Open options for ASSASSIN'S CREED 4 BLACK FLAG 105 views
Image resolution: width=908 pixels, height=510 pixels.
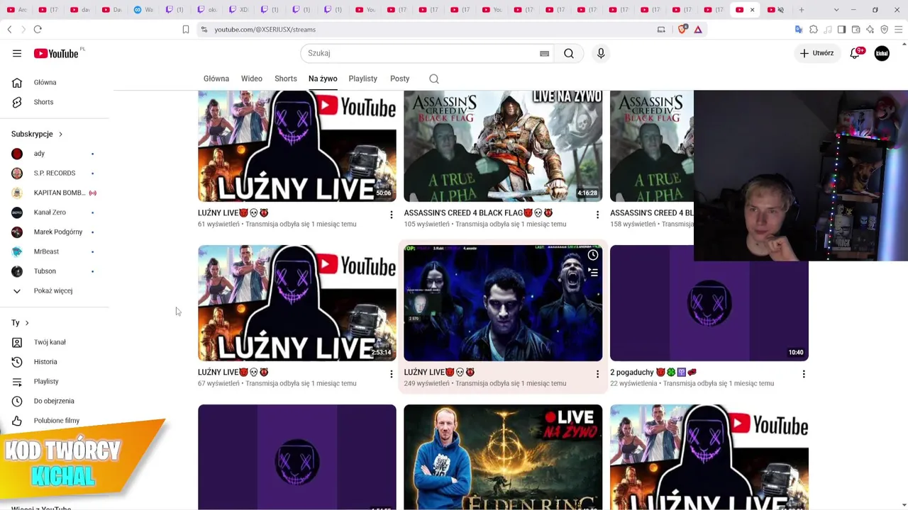[x=597, y=215]
